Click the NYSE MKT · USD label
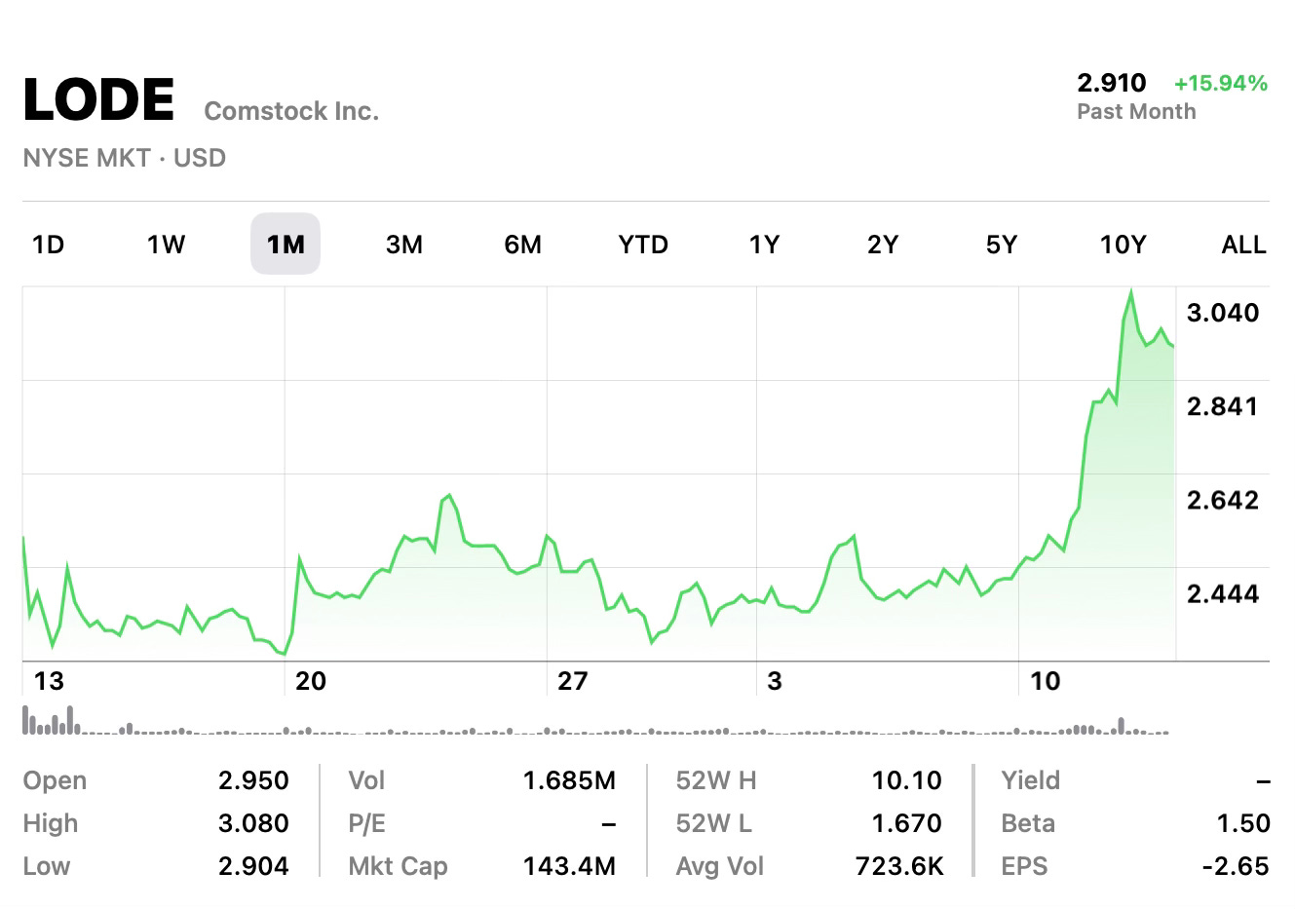1295x909 pixels. (x=124, y=158)
